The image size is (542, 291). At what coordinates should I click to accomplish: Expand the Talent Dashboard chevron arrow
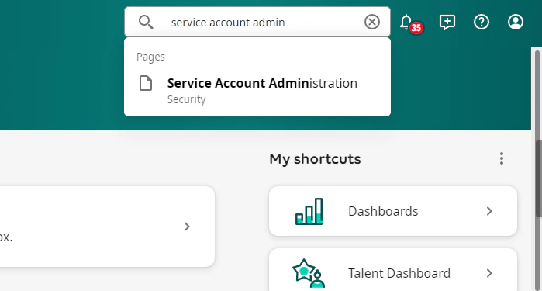[489, 273]
